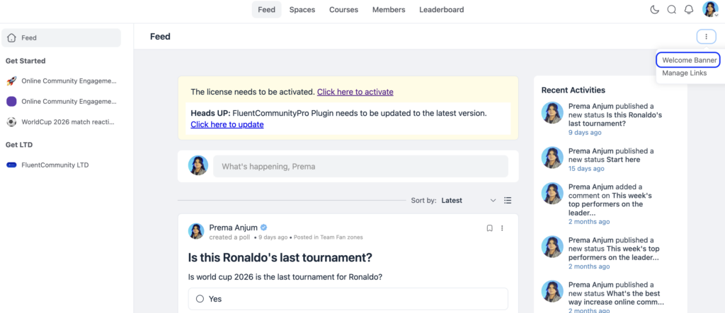
Task: Open FluentCommunity LTD in the sidebar
Action: [x=55, y=165]
